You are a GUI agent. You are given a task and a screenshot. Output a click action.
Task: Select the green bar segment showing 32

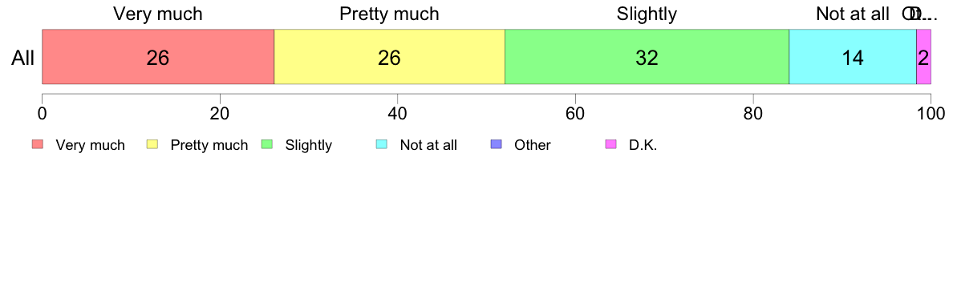click(647, 56)
